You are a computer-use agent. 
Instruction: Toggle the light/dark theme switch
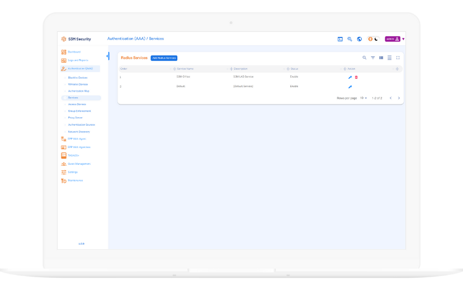coord(373,39)
